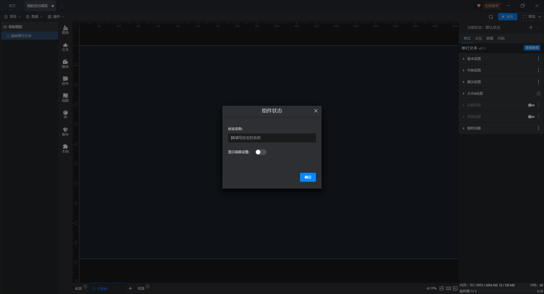
Task: Open more options for 展示设置
Action: tap(538, 82)
